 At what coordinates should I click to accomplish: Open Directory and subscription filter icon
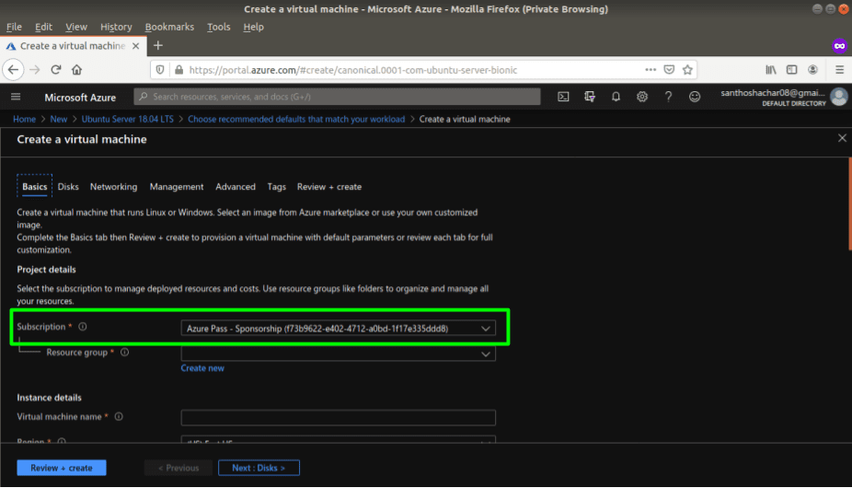click(x=590, y=97)
